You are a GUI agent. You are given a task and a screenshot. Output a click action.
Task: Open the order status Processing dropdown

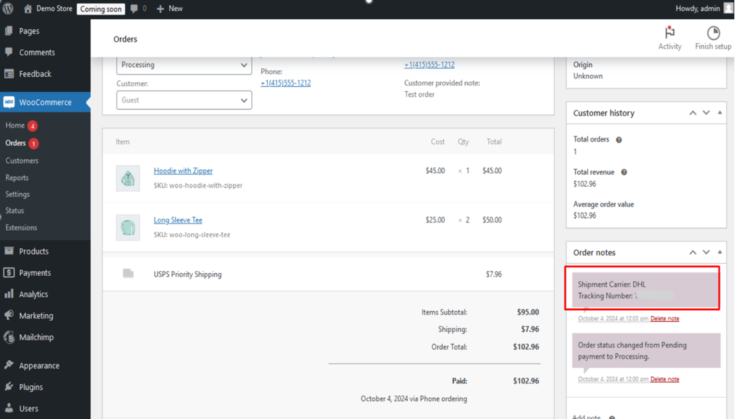coord(184,65)
